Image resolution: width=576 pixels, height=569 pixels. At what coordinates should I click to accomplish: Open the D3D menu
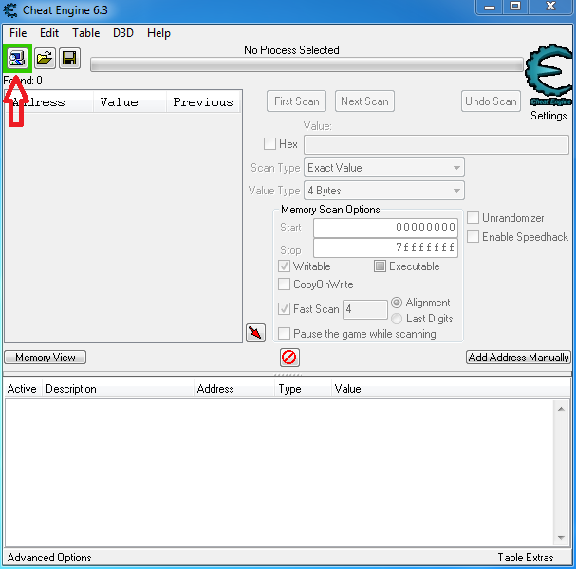(x=123, y=33)
